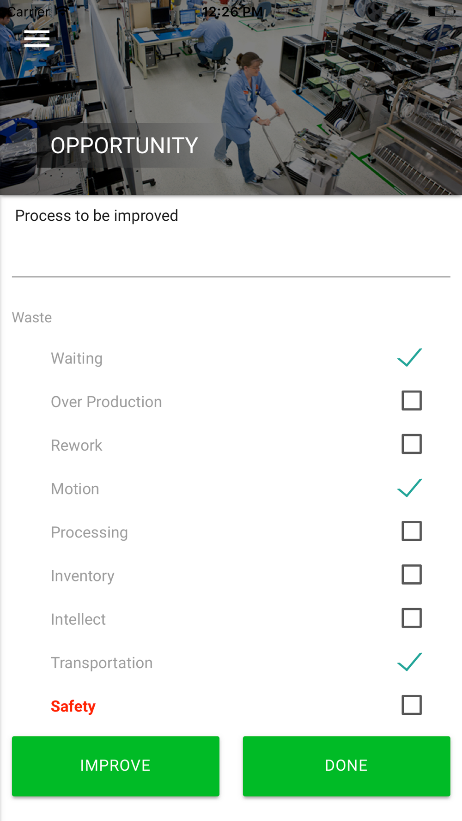
Task: Click the Over Production label
Action: (106, 402)
